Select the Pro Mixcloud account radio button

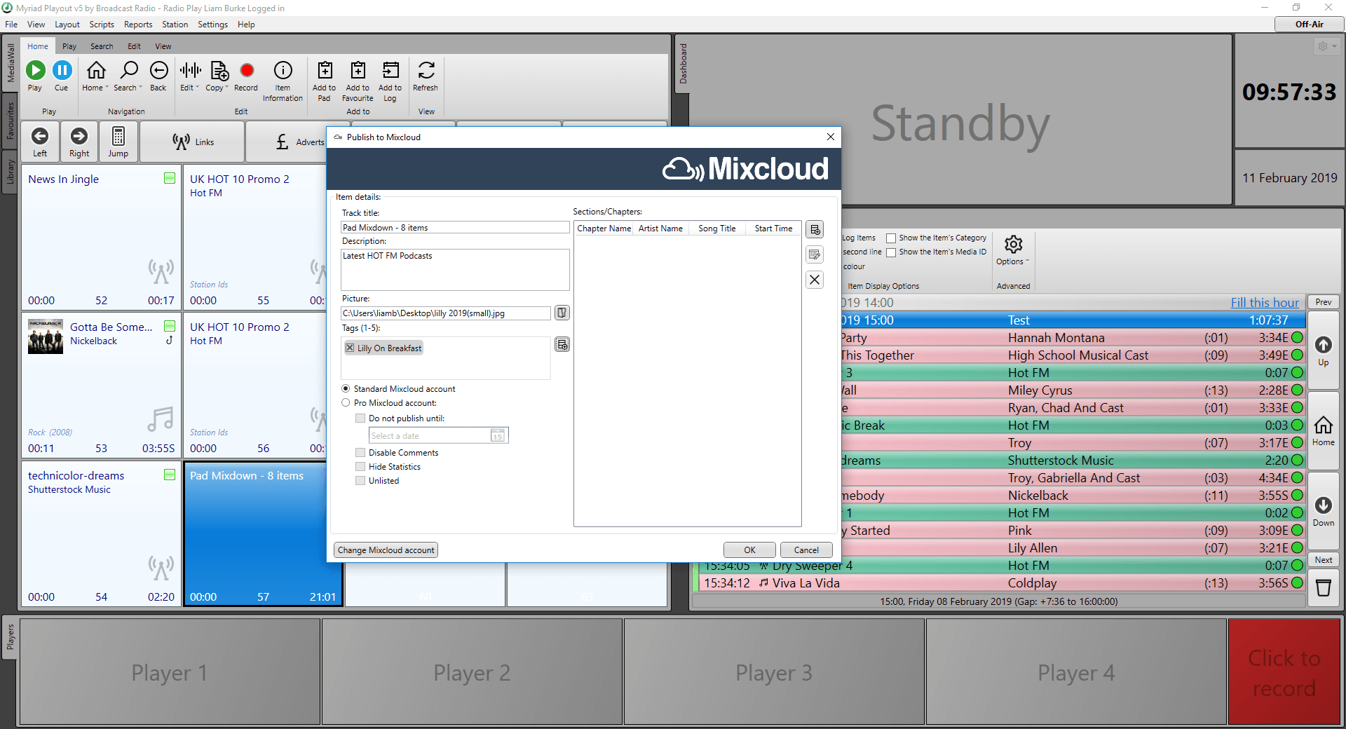pyautogui.click(x=346, y=402)
